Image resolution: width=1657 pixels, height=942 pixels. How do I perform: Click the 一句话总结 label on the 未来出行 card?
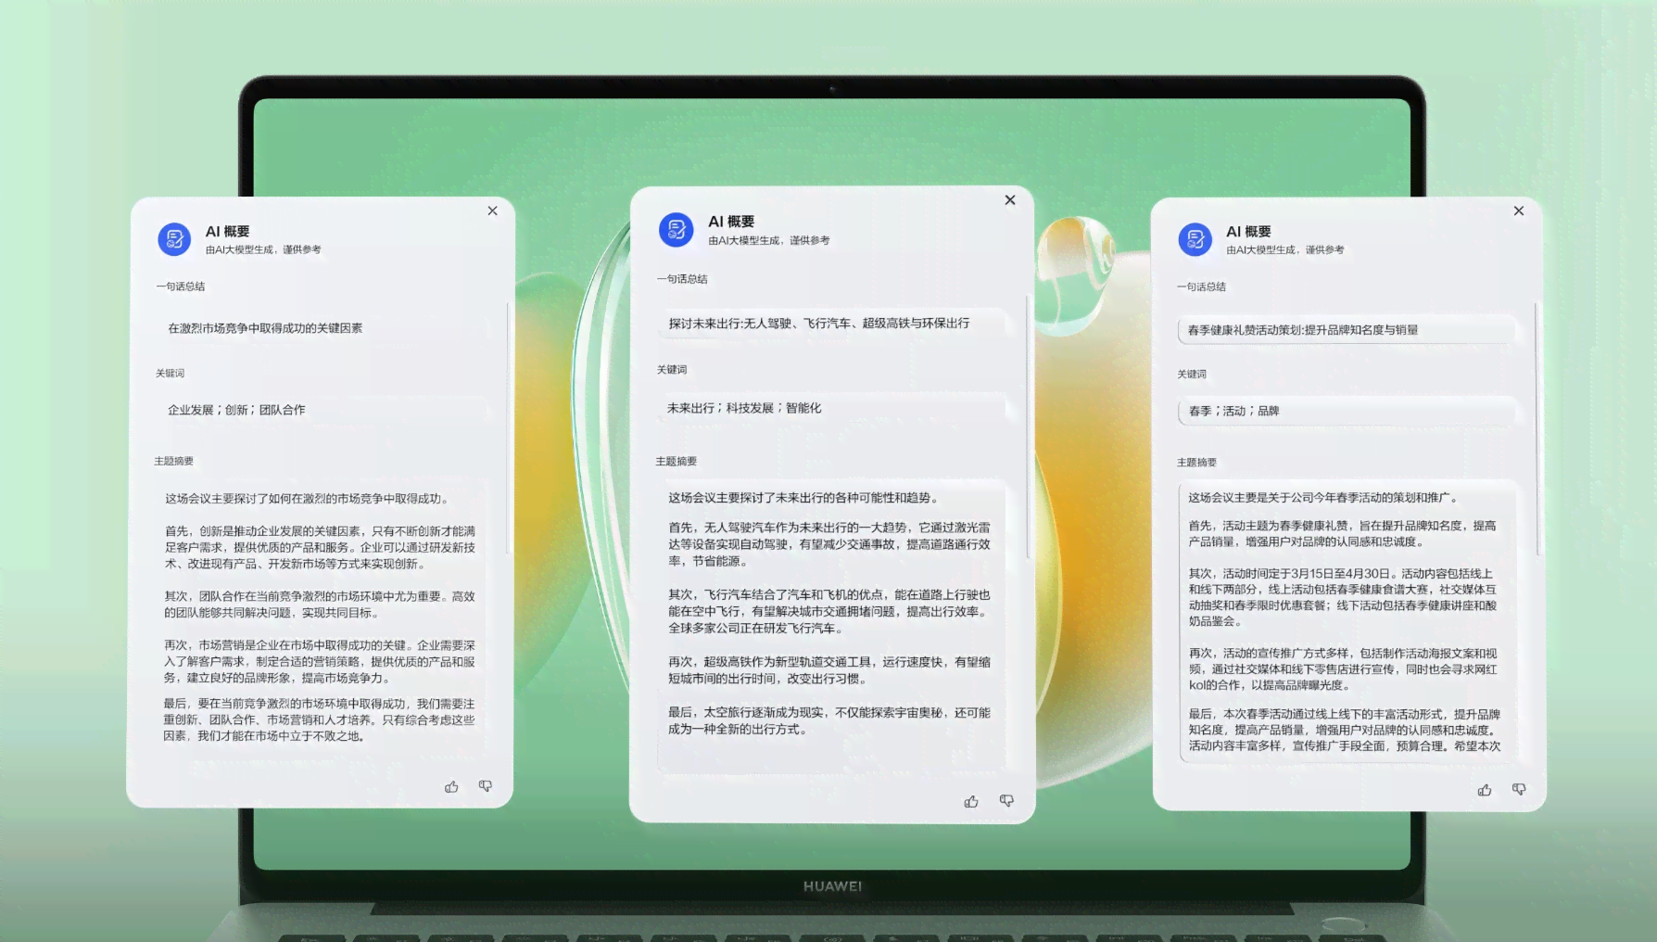tap(682, 279)
